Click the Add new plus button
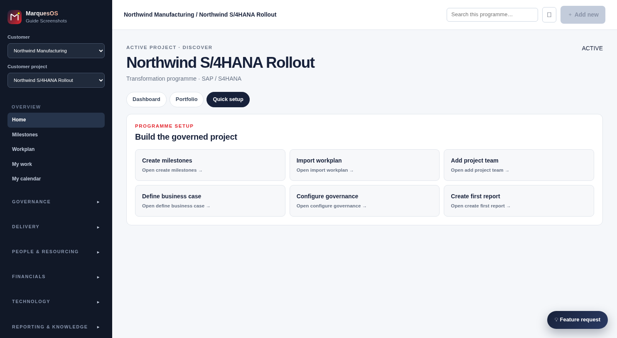Viewport: 617px width, 338px height. [583, 15]
